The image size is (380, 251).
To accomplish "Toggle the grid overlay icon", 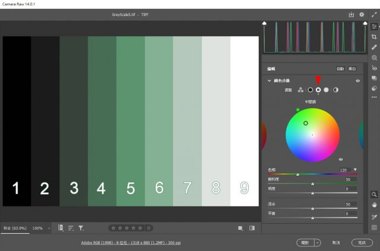I will 374,227.
